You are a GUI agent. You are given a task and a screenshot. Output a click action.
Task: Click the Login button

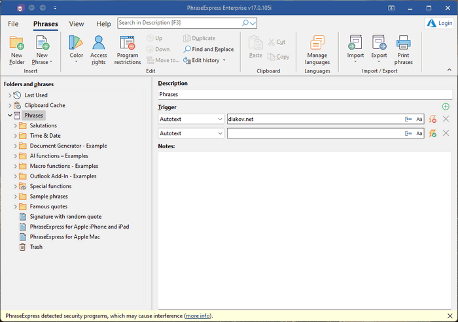pyautogui.click(x=440, y=23)
